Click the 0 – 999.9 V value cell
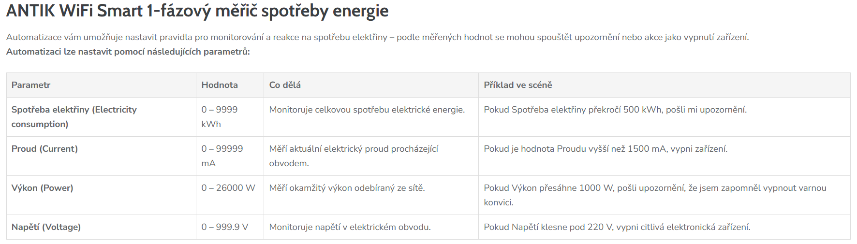 (225, 227)
